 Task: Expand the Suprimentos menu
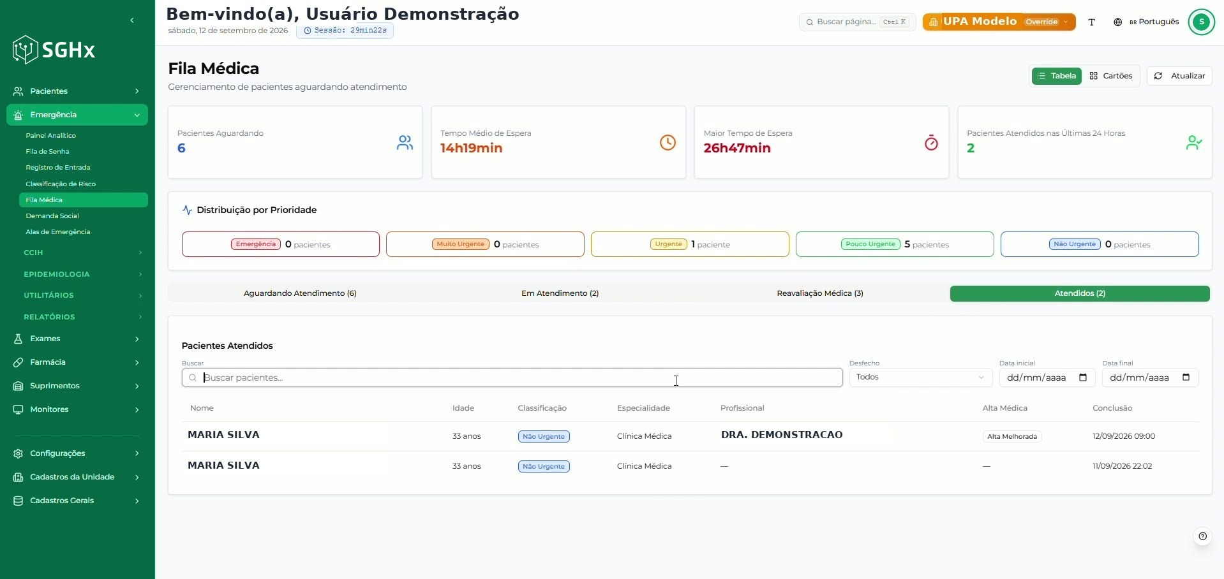[77, 386]
